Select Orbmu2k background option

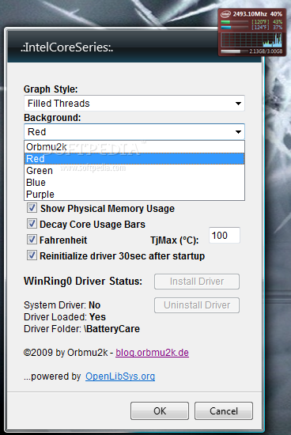point(134,147)
